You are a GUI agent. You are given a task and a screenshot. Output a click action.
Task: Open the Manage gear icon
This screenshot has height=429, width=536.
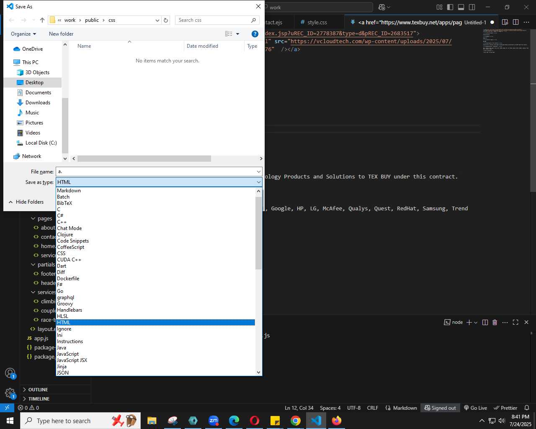tap(10, 393)
